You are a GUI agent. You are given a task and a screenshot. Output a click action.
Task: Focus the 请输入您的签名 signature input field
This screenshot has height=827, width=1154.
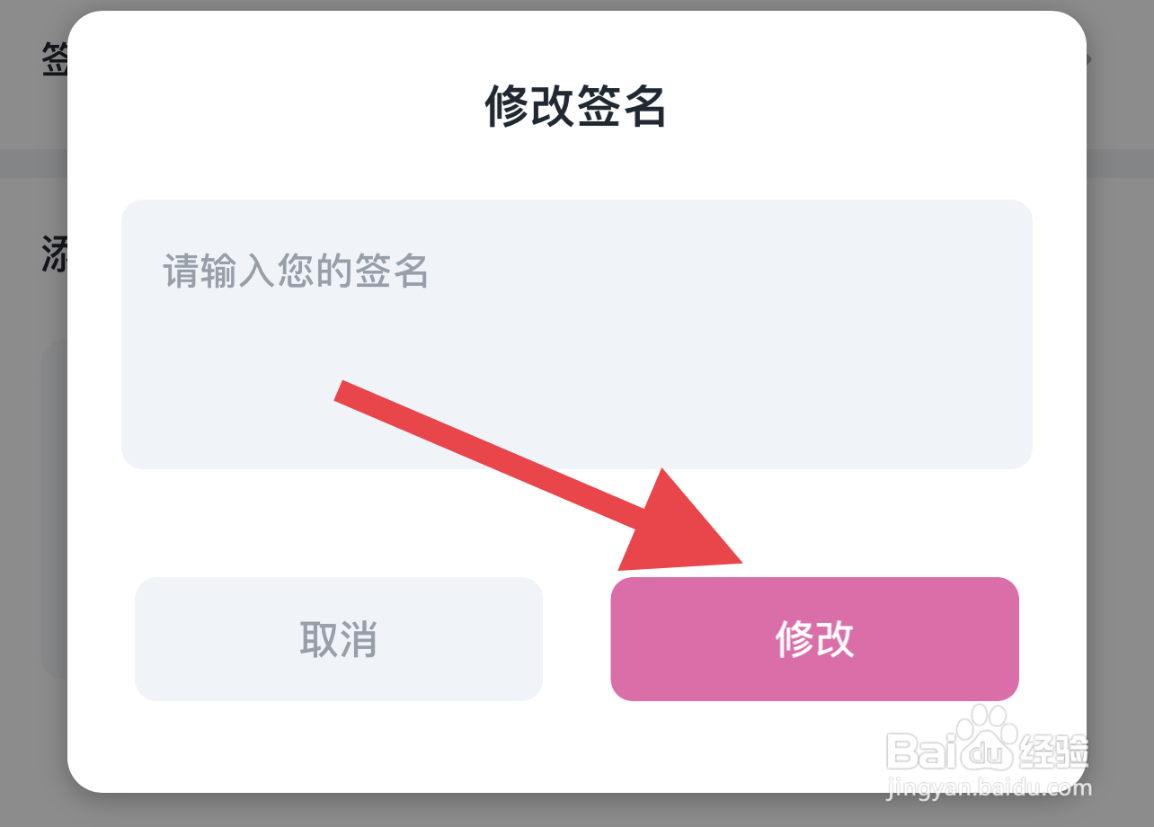576,333
